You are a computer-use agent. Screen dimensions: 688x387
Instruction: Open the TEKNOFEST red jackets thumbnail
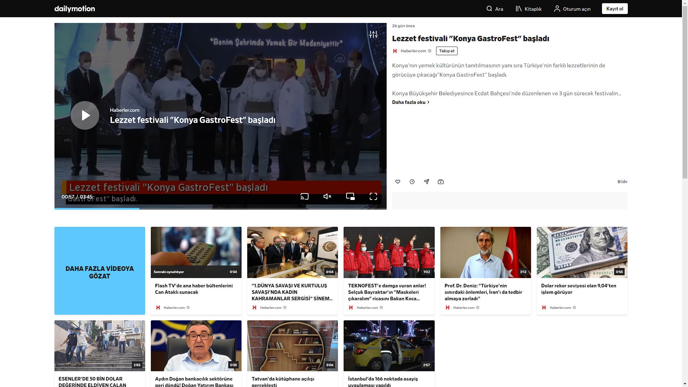389,252
